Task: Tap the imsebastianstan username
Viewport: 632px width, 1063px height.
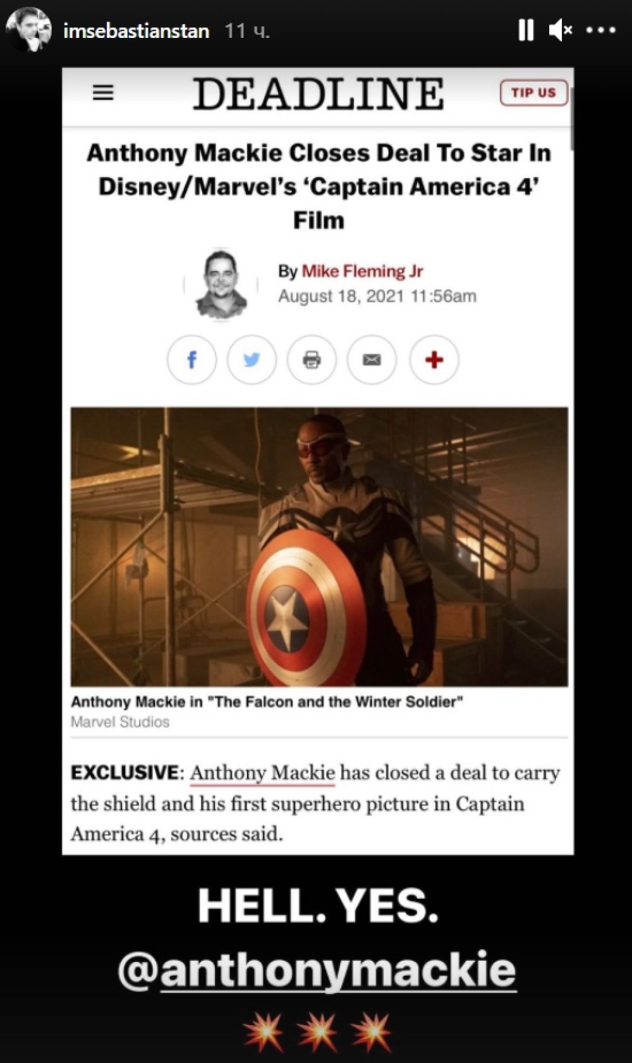Action: tap(137, 30)
